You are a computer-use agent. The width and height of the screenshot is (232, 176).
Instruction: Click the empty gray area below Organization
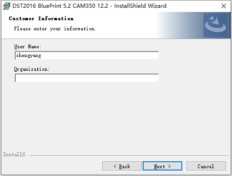(116, 116)
